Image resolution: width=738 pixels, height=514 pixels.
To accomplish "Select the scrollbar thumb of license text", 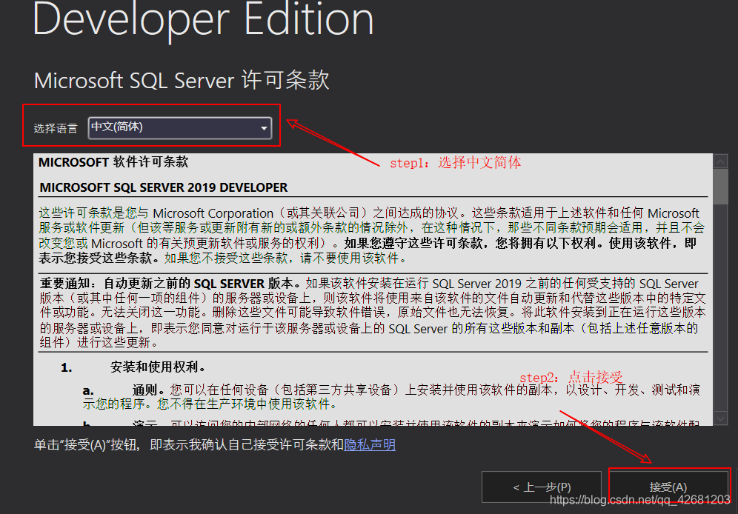I will click(719, 185).
